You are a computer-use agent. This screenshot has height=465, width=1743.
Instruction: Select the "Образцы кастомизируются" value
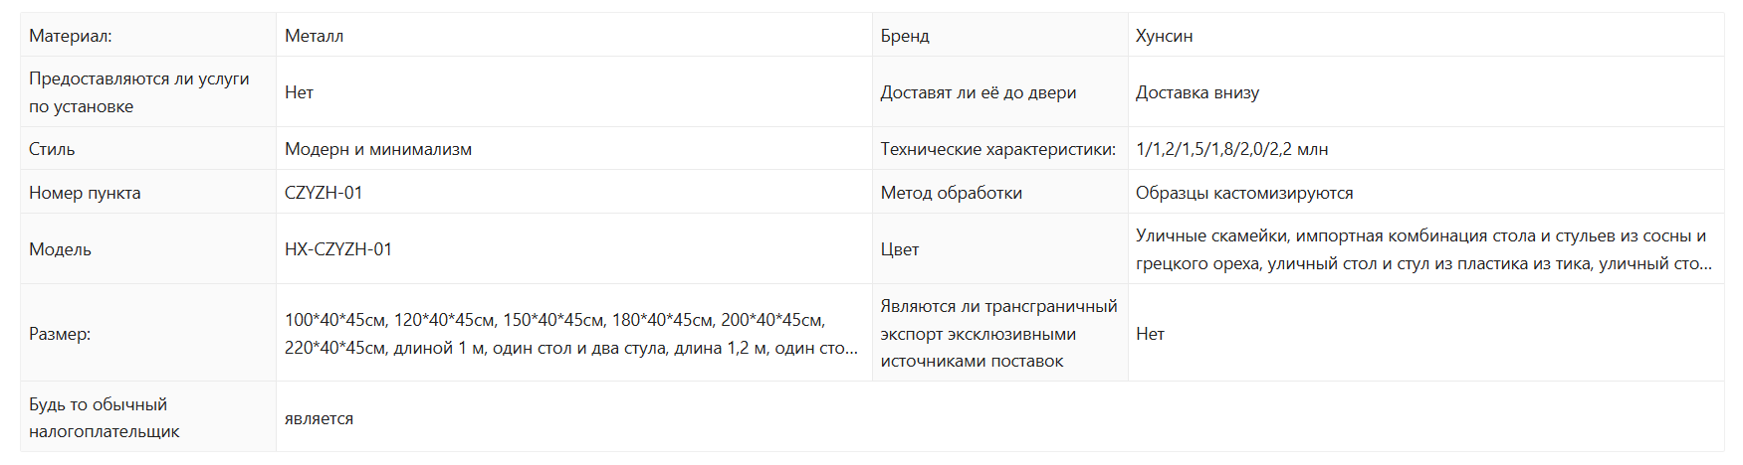tap(1244, 193)
